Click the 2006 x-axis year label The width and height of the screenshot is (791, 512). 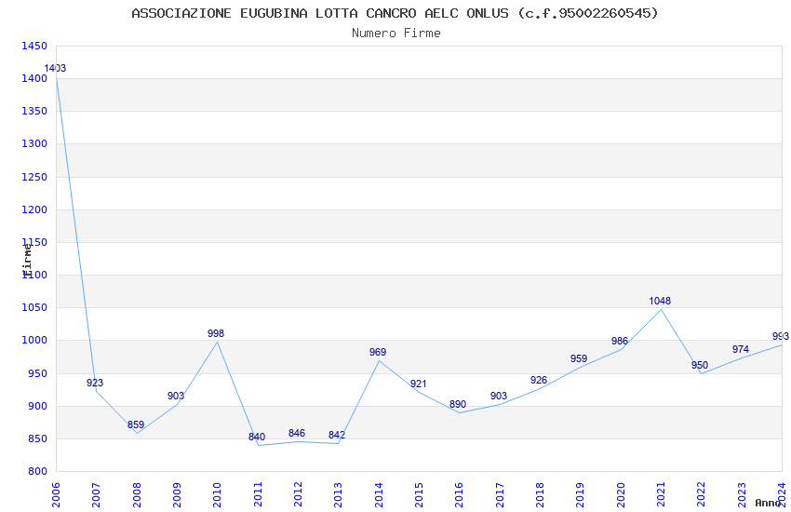click(56, 495)
